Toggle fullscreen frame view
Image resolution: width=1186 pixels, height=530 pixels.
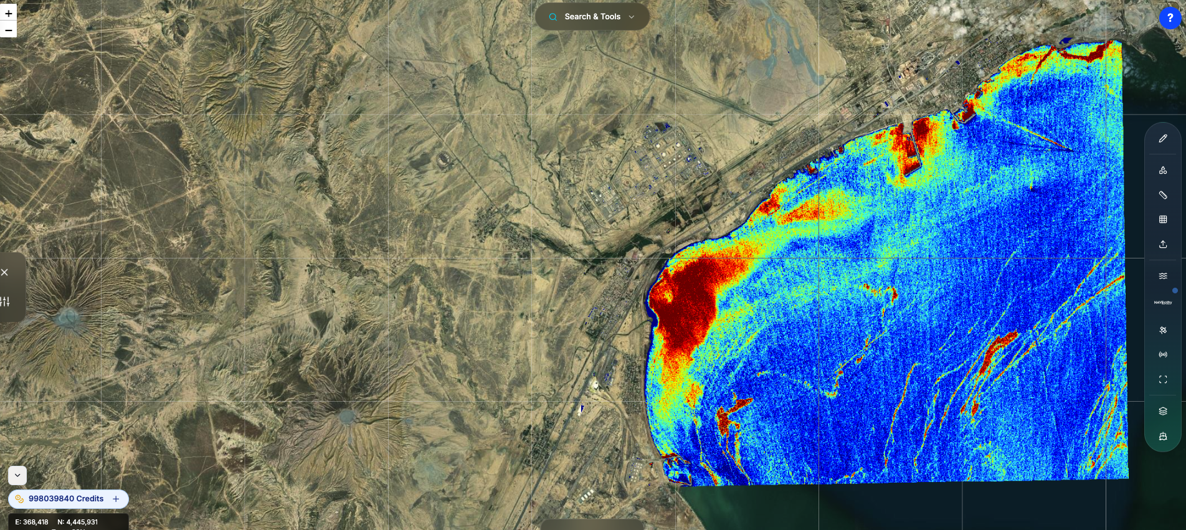(1162, 379)
